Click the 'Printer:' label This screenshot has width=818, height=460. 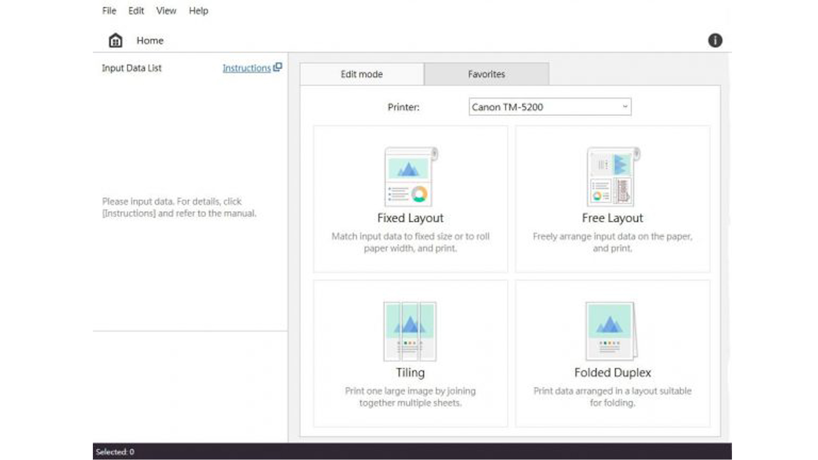[403, 107]
